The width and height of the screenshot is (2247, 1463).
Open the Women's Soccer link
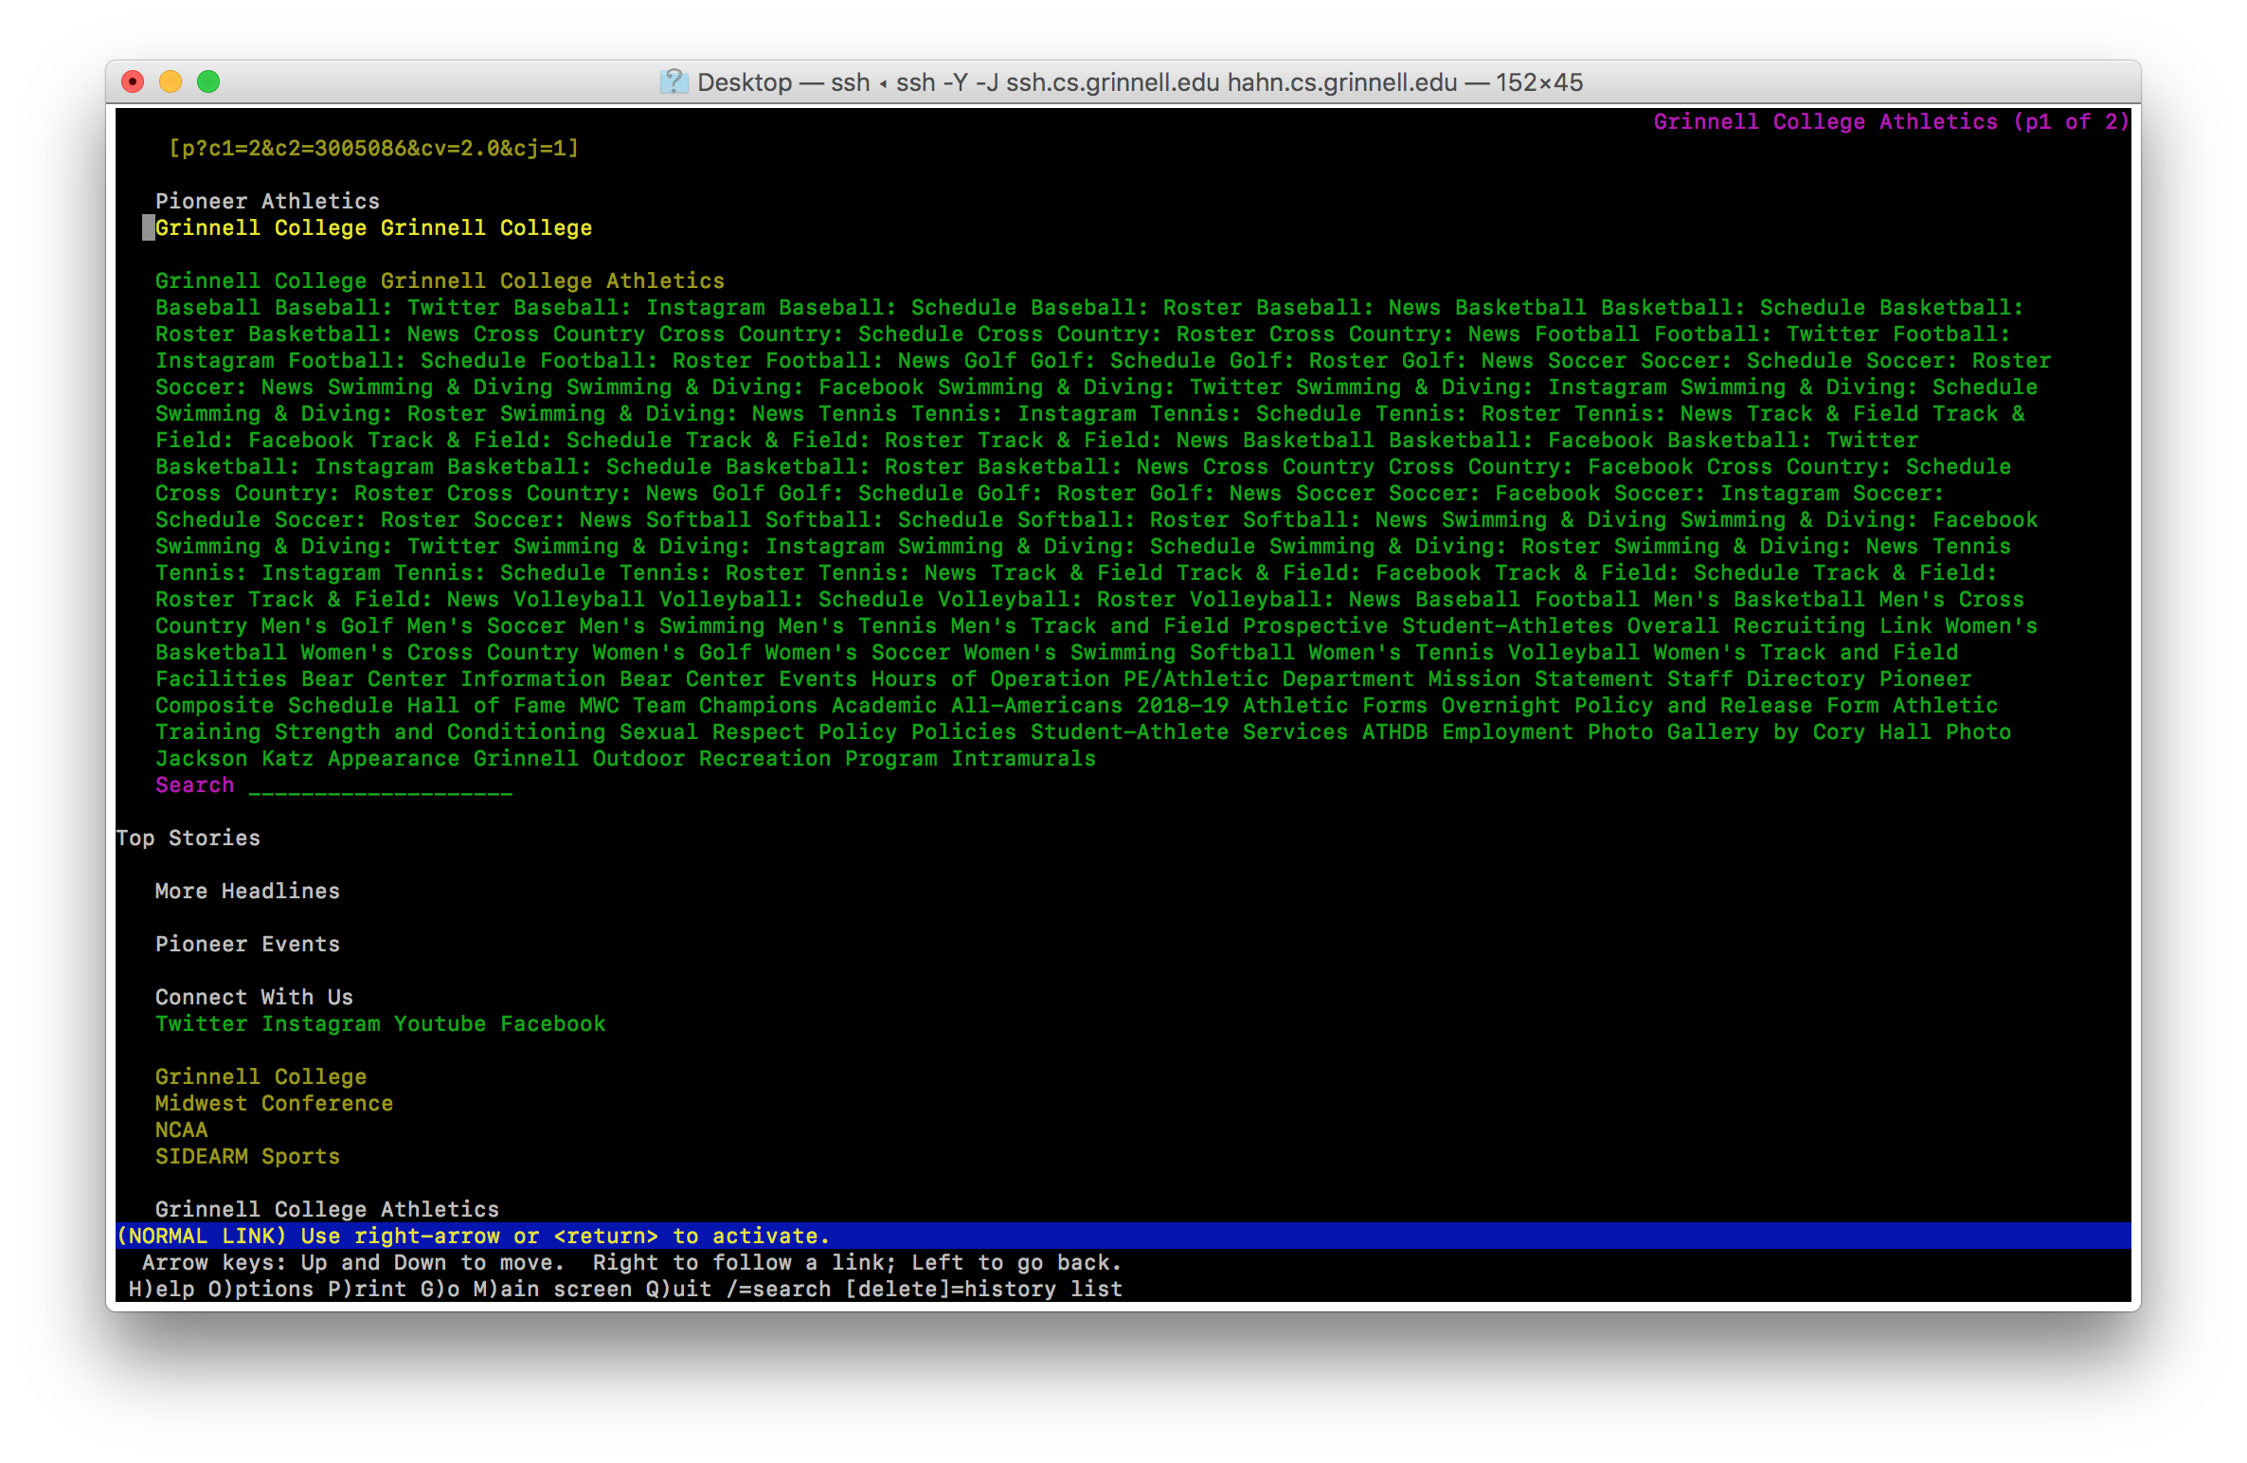(x=857, y=653)
